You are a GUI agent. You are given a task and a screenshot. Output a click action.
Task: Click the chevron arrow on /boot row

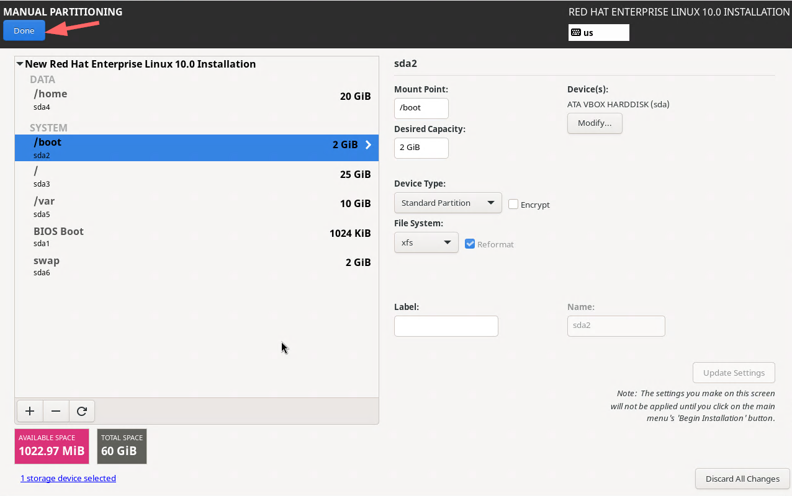tap(368, 144)
